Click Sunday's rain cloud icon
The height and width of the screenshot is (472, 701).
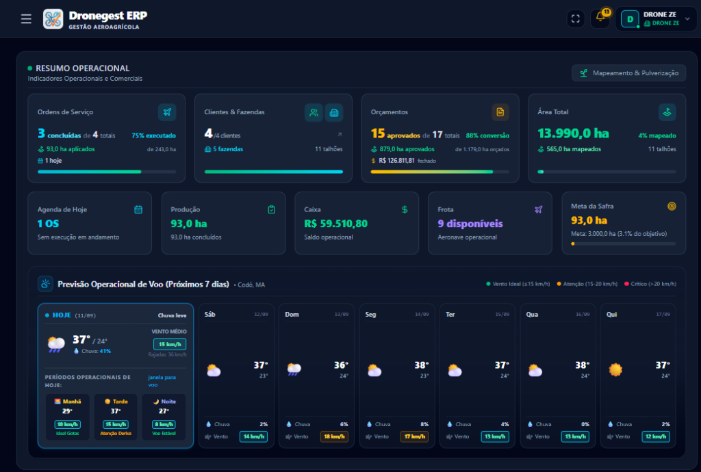[294, 370]
